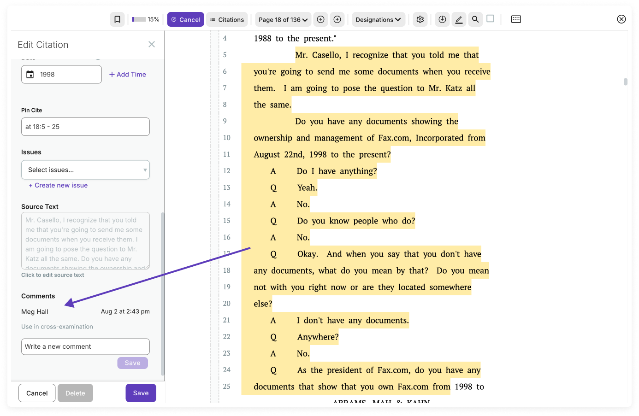Click the Write a new comment field
This screenshot has height=416, width=639.
pyautogui.click(x=85, y=346)
